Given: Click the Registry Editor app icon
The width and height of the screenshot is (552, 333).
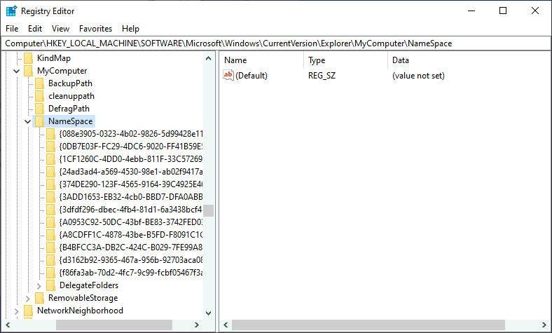Looking at the screenshot, I should pyautogui.click(x=11, y=11).
